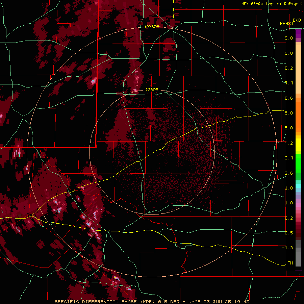Click the Specific Differential Phase caption text
Screen dimensions: 304x304
click(152, 302)
